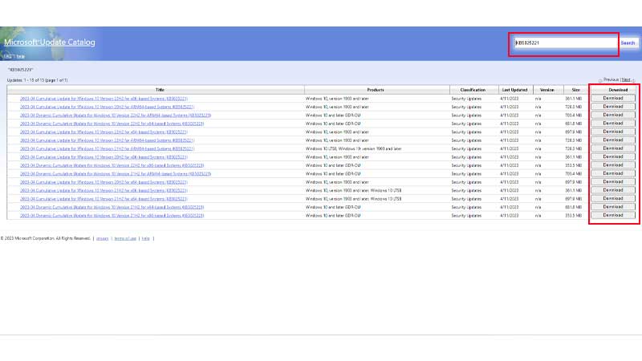Open Cumulative Update 22H2 x64-based Systems link
642x361 pixels.
104,132
